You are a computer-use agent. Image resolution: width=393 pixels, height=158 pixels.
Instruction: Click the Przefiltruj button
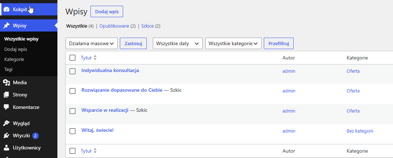tap(279, 43)
